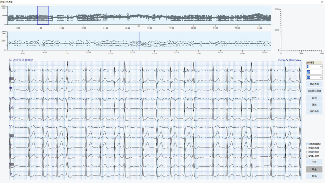This screenshot has width=325, height=183.
Task: Select the highlighted lead II label
Action: pos(11,78)
